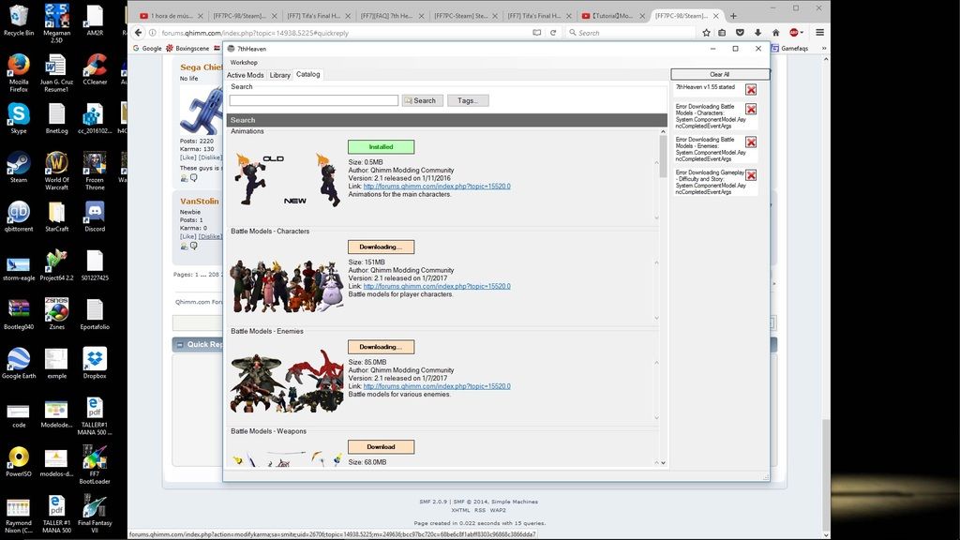Open a new Firefox tab with plus button
This screenshot has width=960, height=540.
pyautogui.click(x=733, y=16)
